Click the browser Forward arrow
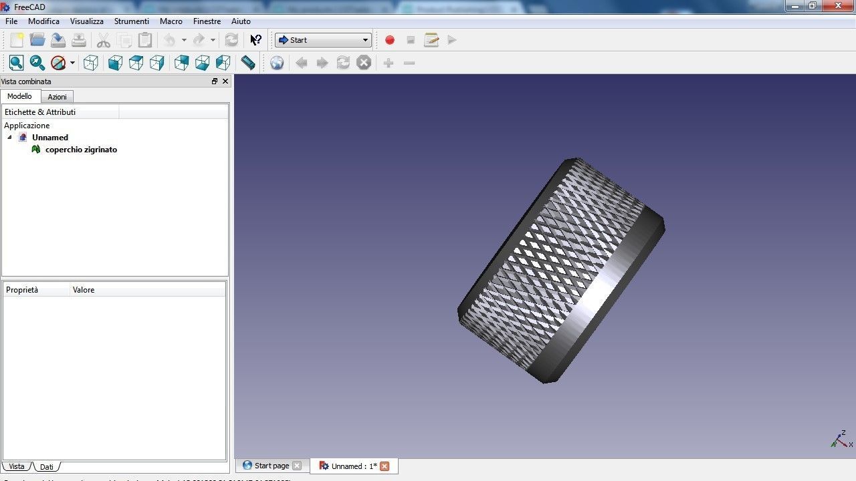 coord(322,63)
